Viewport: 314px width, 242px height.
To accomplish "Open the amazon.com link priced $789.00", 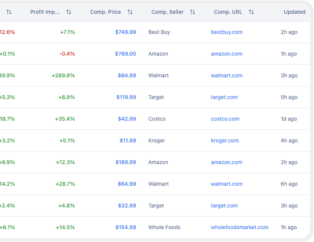I will [227, 54].
